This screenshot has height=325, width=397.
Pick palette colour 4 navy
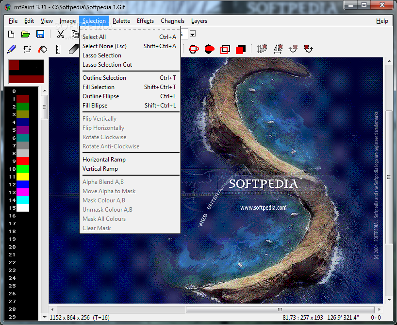point(23,122)
